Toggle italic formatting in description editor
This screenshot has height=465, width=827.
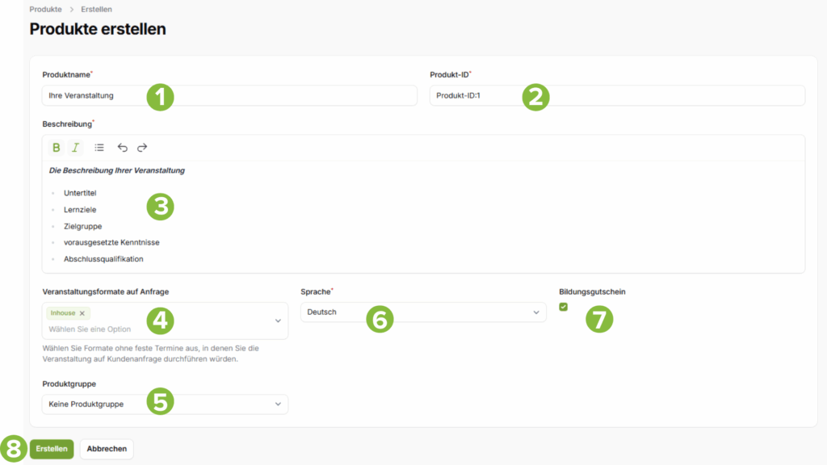point(75,148)
